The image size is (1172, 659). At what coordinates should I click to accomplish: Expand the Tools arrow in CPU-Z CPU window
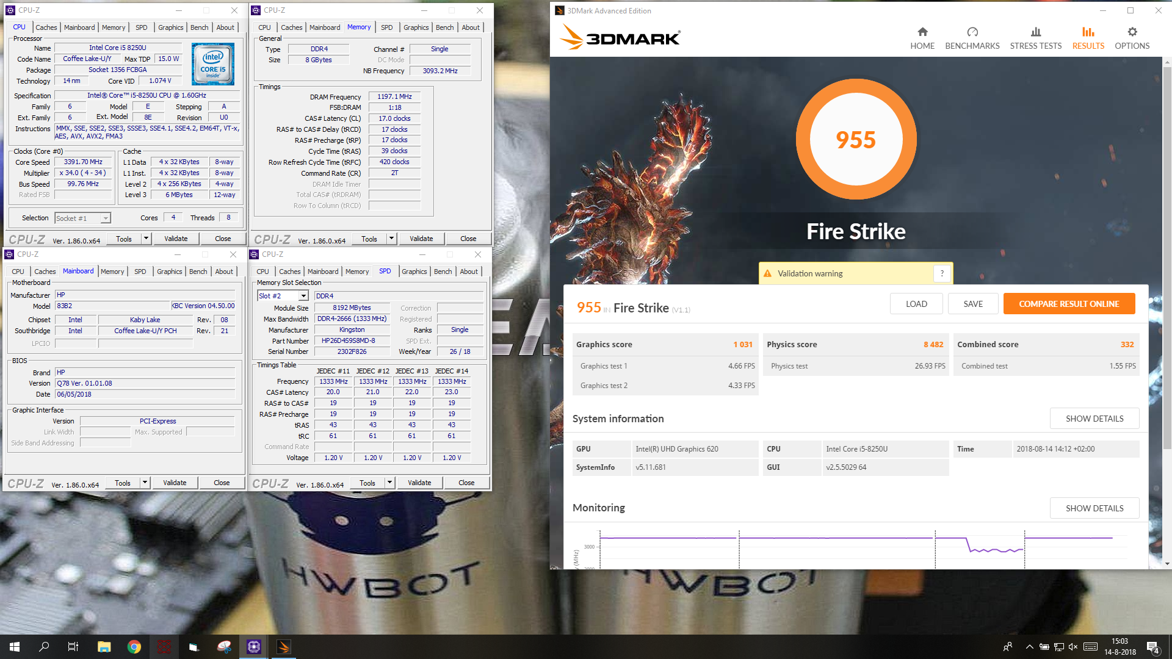click(x=146, y=239)
